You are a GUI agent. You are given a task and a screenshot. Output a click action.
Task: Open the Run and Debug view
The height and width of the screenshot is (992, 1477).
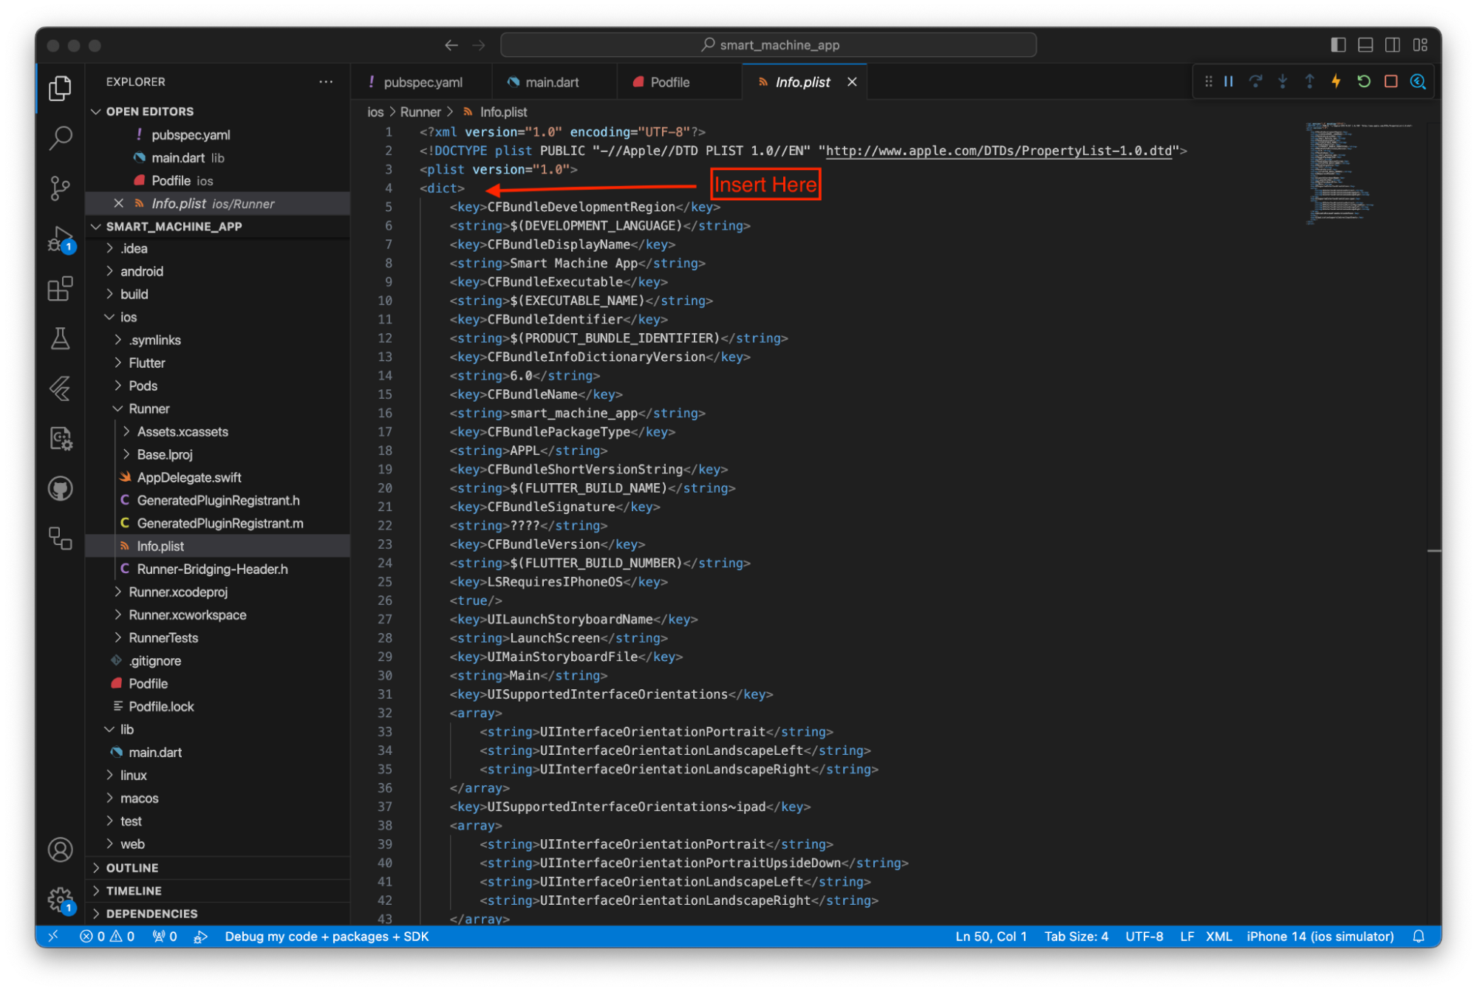(60, 239)
